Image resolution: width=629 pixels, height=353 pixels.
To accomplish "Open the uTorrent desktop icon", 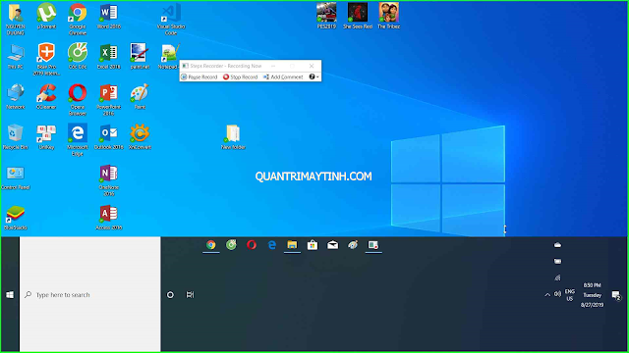I will 46,16.
